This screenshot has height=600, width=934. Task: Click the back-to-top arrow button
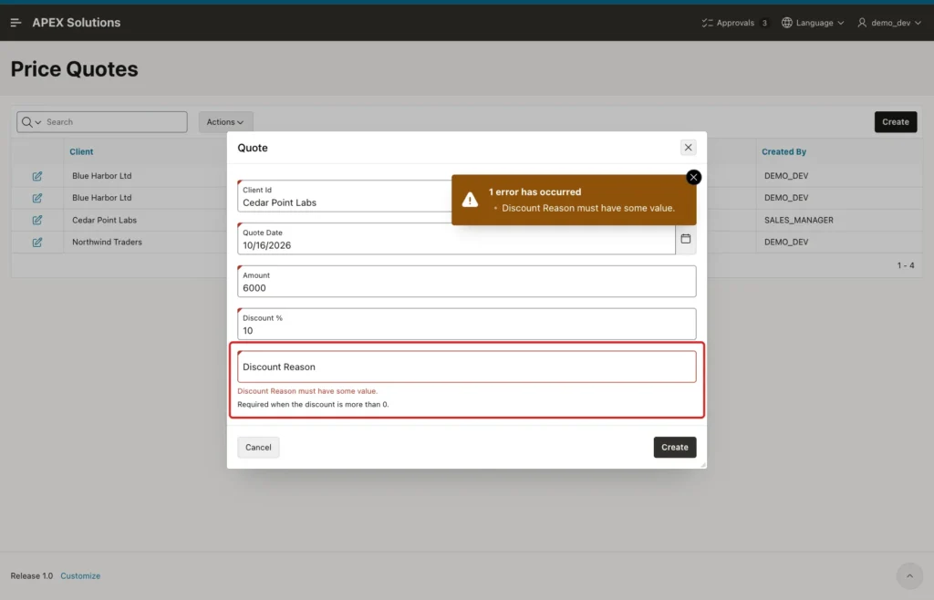click(x=909, y=576)
